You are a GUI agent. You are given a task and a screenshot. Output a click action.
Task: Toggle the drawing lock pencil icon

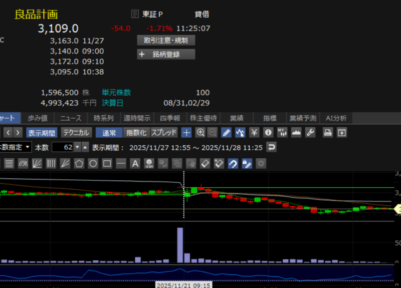click(247, 163)
